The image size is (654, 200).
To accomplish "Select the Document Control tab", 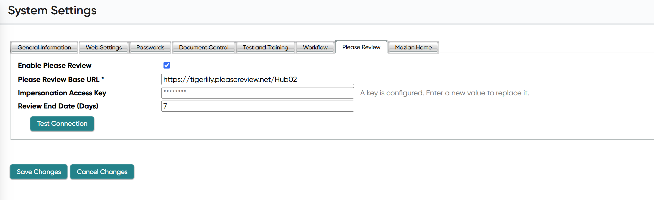I will pos(204,47).
